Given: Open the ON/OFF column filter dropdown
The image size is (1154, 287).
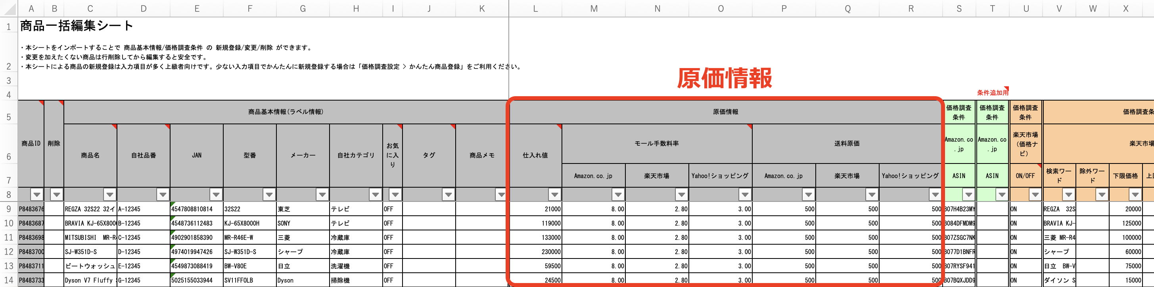Looking at the screenshot, I should 1035,194.
